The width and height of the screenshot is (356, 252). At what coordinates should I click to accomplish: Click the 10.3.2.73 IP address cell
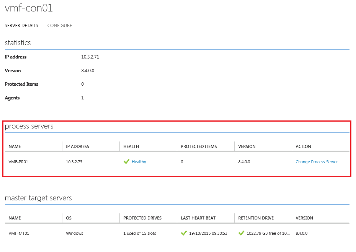point(74,162)
